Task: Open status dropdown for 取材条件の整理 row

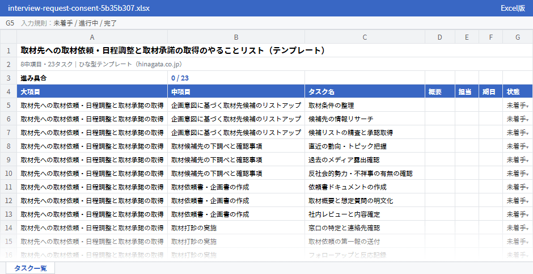Action: [x=527, y=107]
